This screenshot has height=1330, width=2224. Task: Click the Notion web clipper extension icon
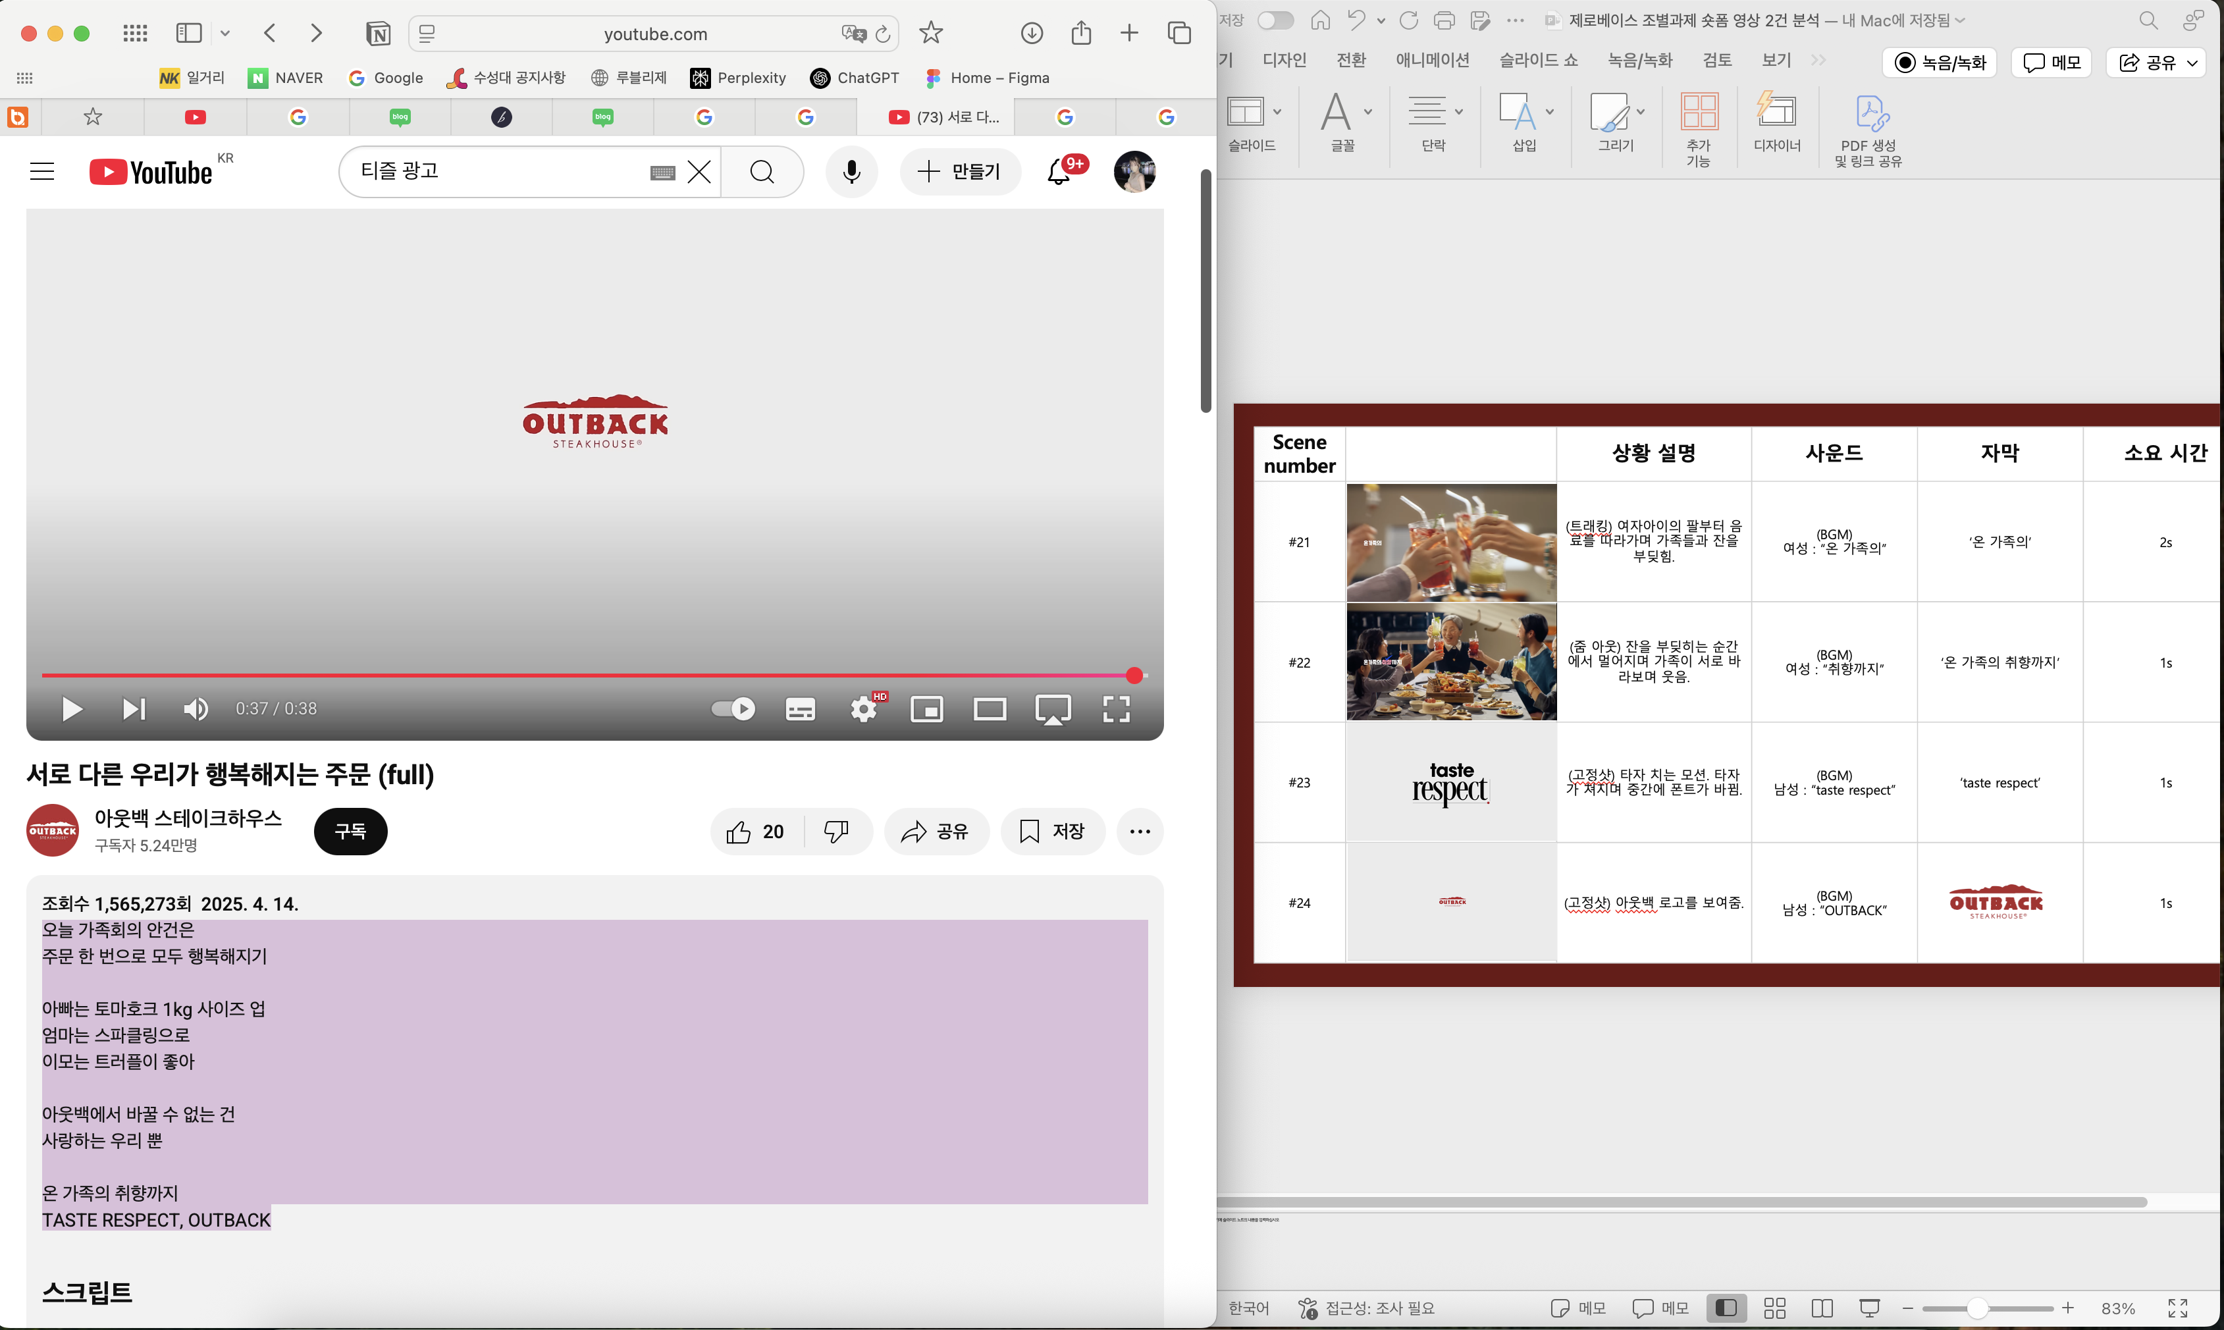378,34
